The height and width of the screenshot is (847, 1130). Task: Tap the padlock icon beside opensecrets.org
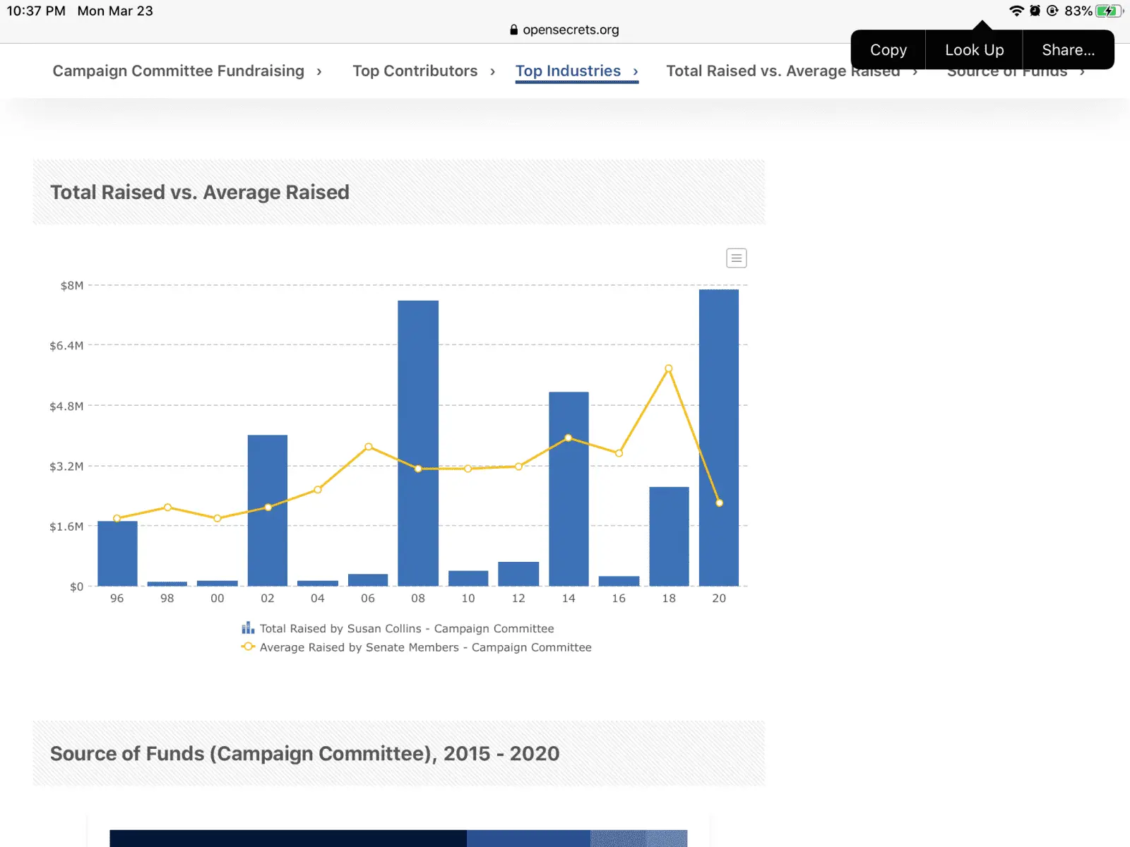(513, 30)
